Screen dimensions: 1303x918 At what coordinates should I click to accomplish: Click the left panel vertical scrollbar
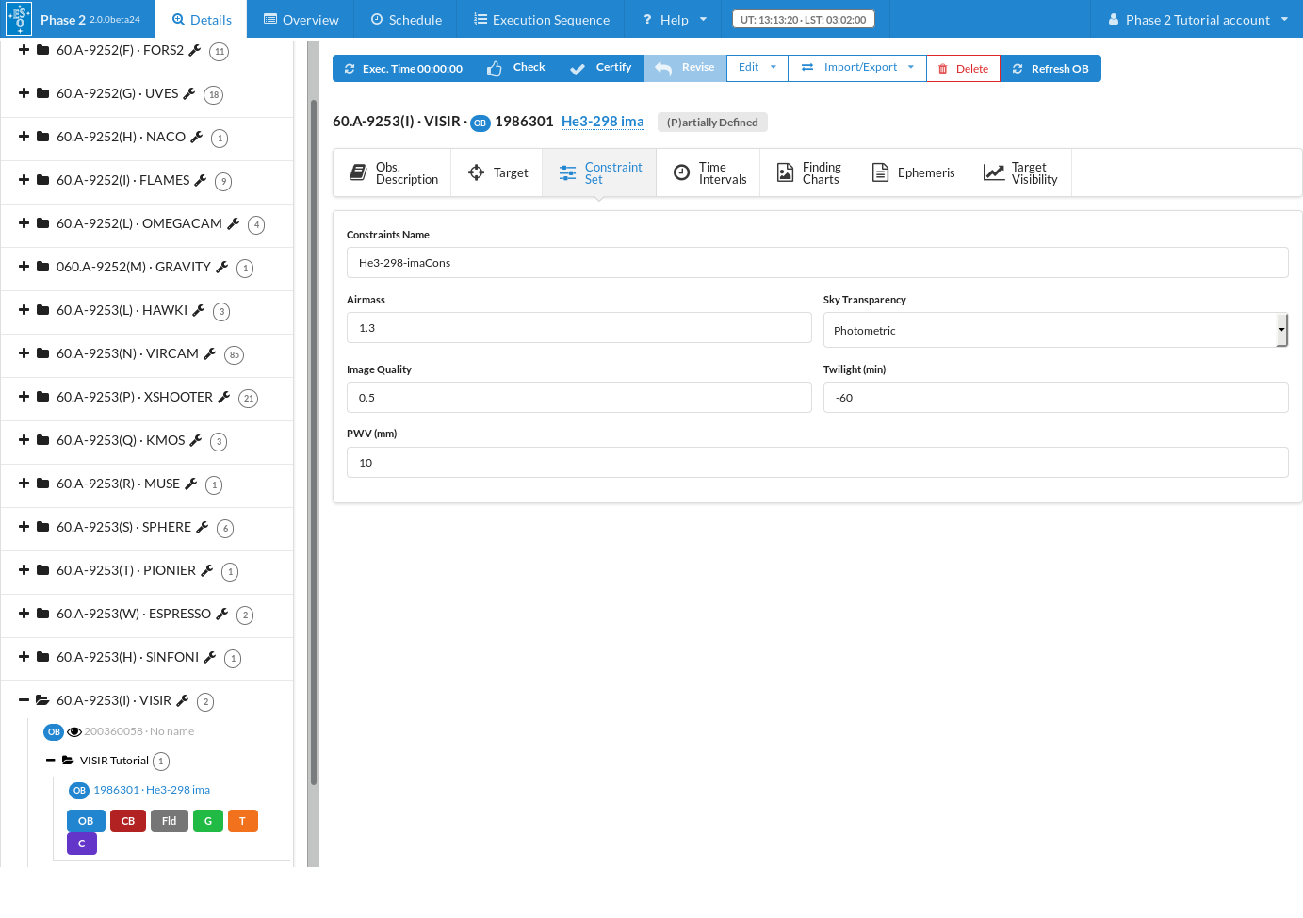(x=314, y=443)
